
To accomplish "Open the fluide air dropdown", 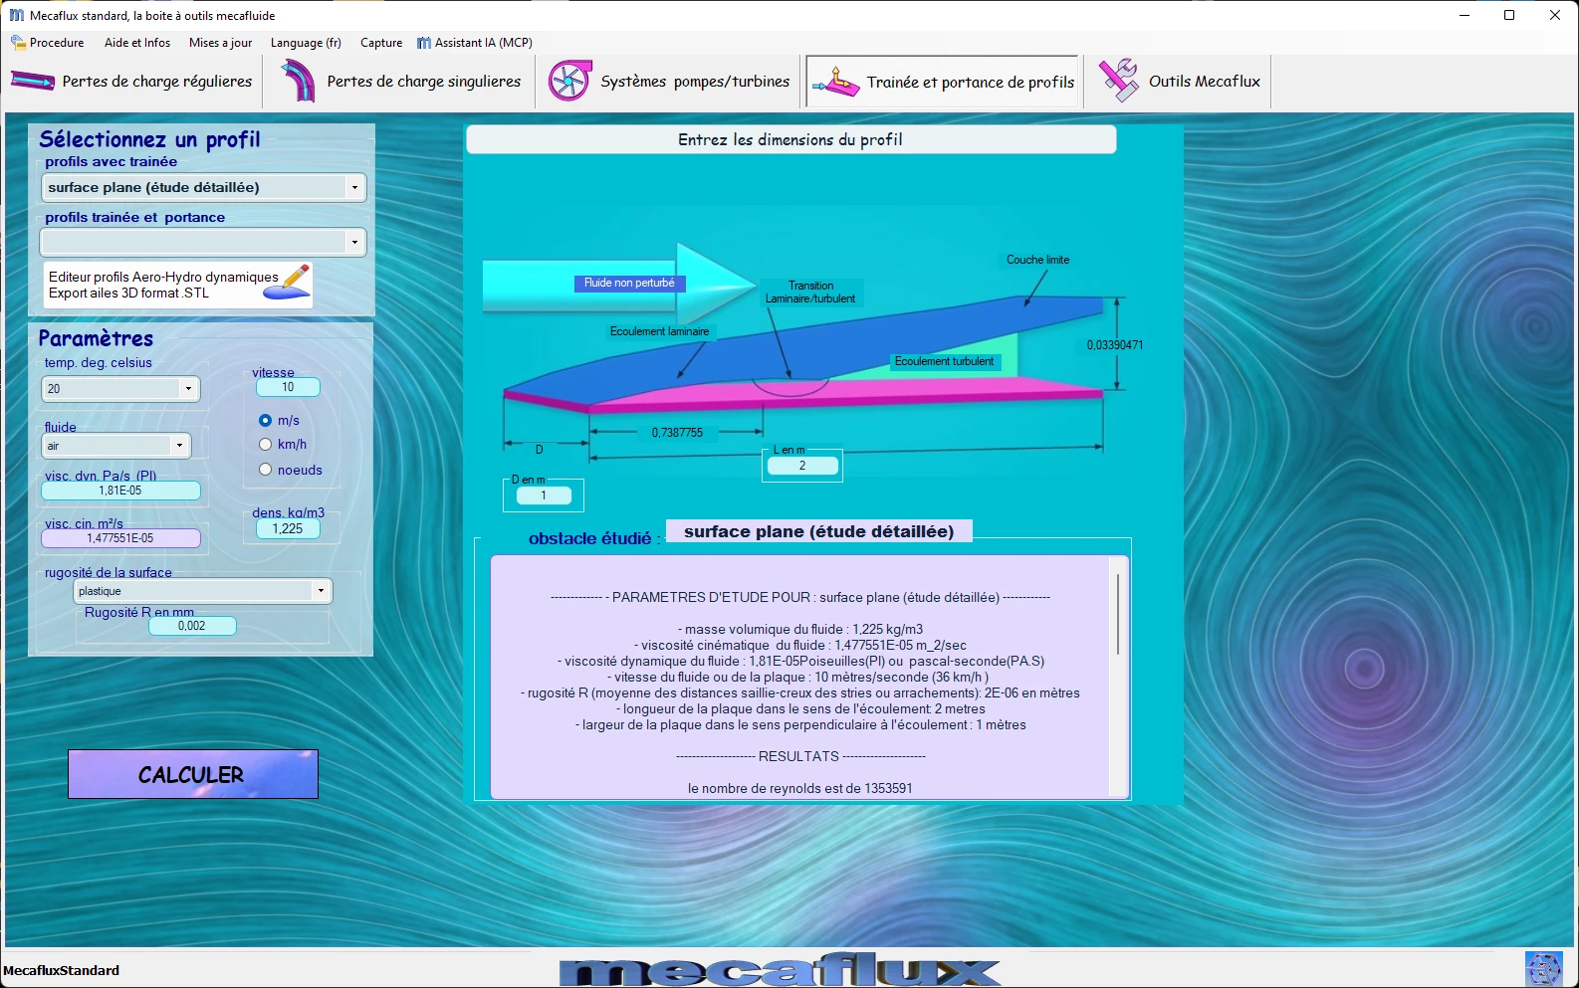I will (x=179, y=446).
